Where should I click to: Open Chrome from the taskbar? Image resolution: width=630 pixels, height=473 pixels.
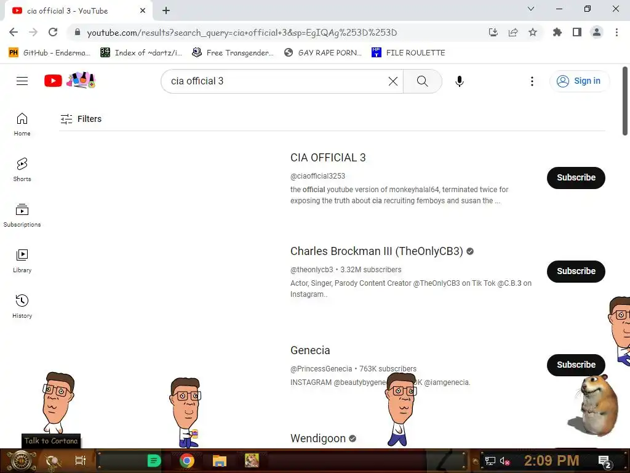[186, 461]
